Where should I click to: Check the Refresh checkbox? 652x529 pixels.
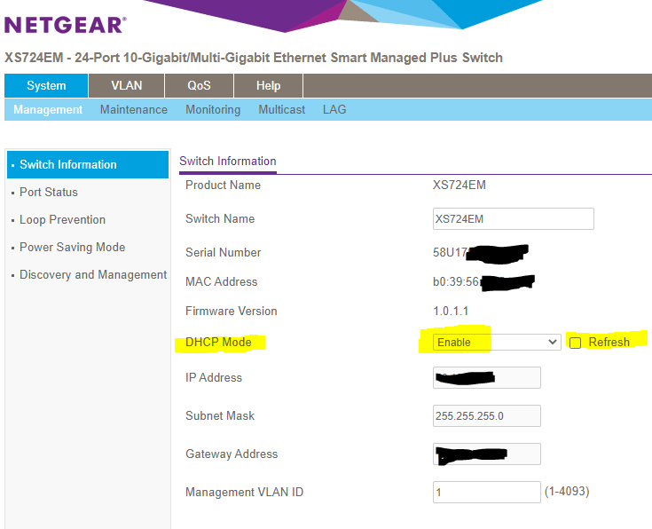tap(576, 343)
